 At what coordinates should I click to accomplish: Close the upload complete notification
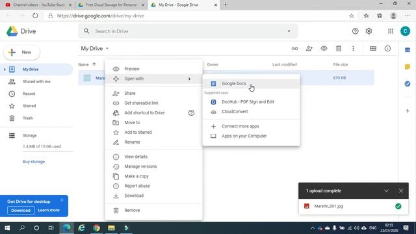point(400,190)
